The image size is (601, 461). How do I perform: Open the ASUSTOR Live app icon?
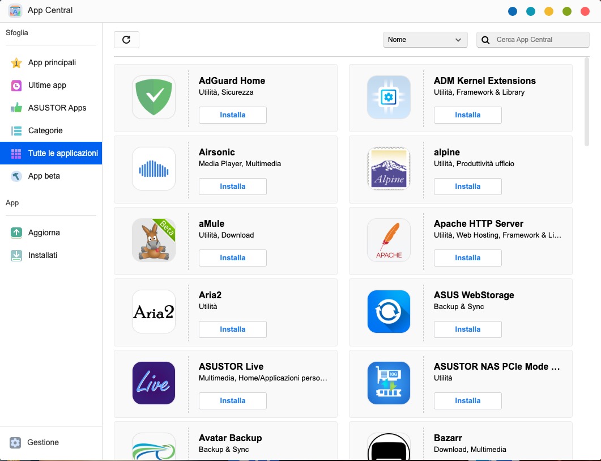[x=154, y=383]
